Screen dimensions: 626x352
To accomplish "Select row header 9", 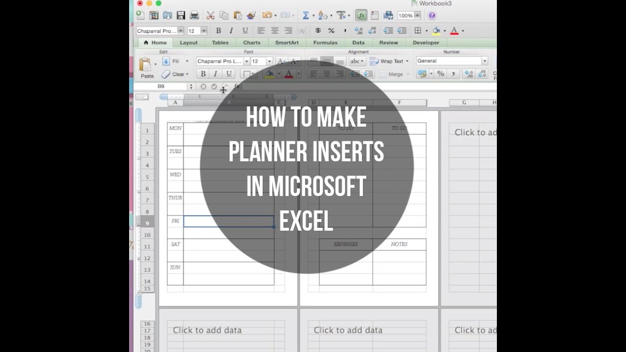I will [x=147, y=223].
